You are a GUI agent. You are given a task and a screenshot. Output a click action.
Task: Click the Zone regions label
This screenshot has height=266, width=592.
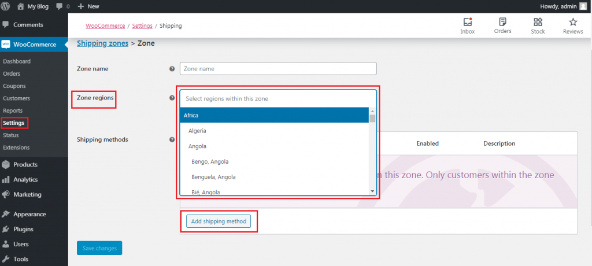click(x=95, y=98)
